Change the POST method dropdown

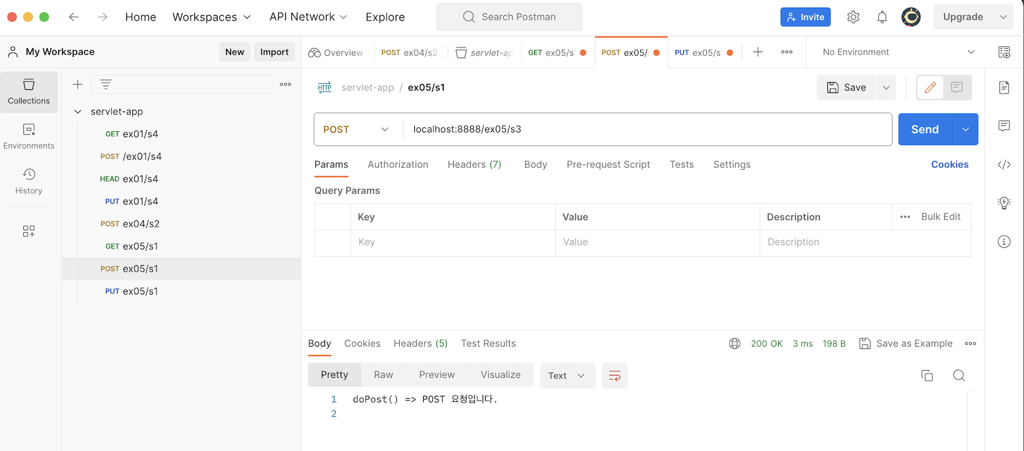356,130
